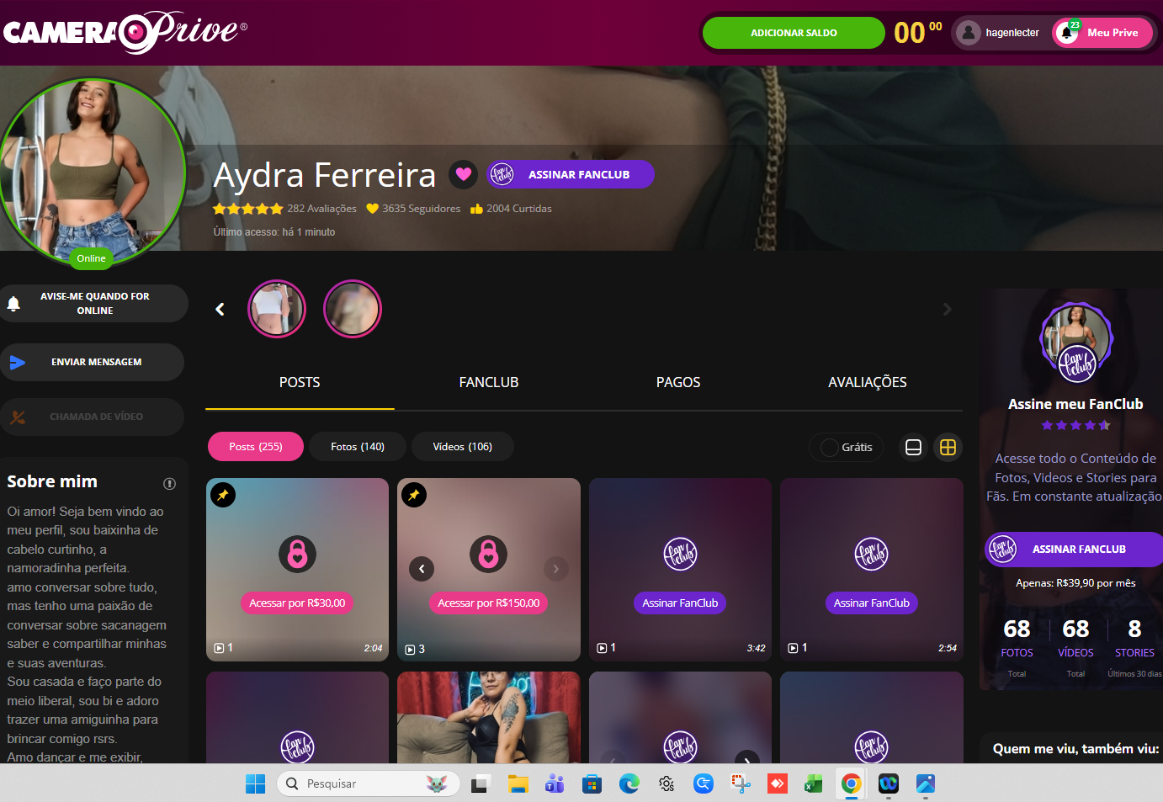Open the notifications bell icon
Image resolution: width=1163 pixels, height=802 pixels.
pos(1067,33)
